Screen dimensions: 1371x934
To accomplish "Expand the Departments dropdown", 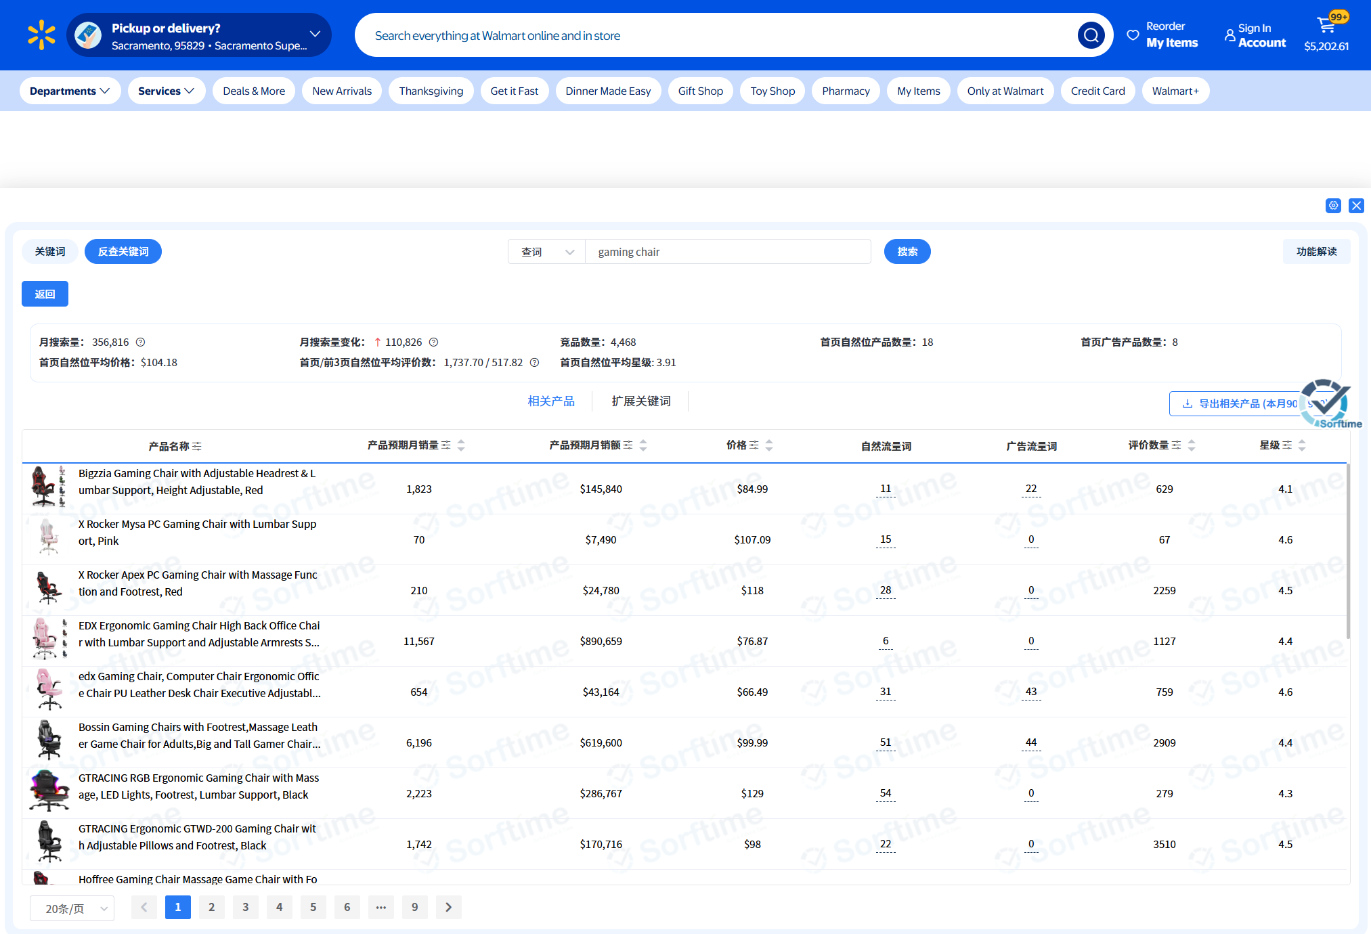I will pyautogui.click(x=70, y=91).
